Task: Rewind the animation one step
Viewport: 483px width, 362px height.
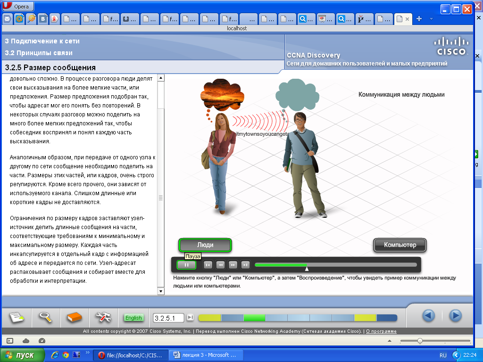Action: (x=220, y=265)
